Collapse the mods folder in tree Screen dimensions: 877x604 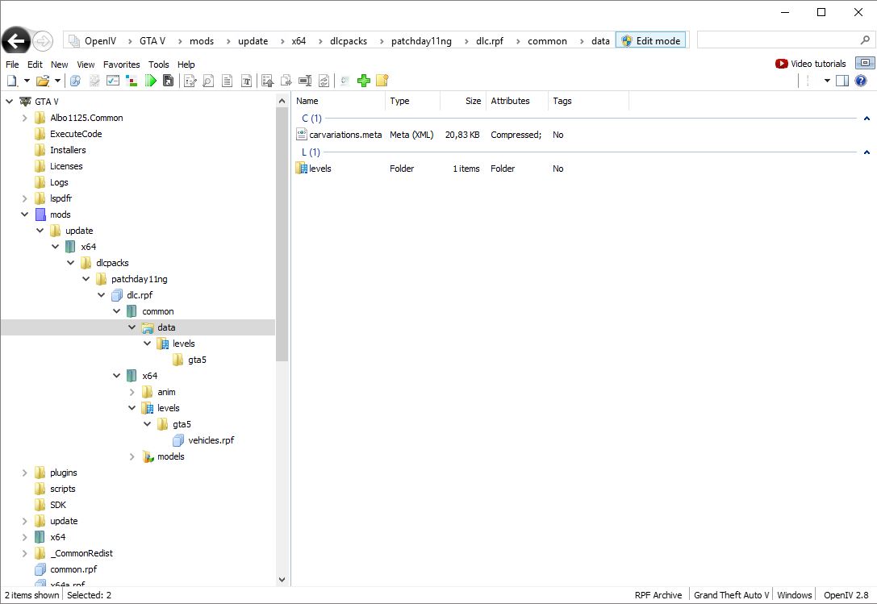[25, 215]
